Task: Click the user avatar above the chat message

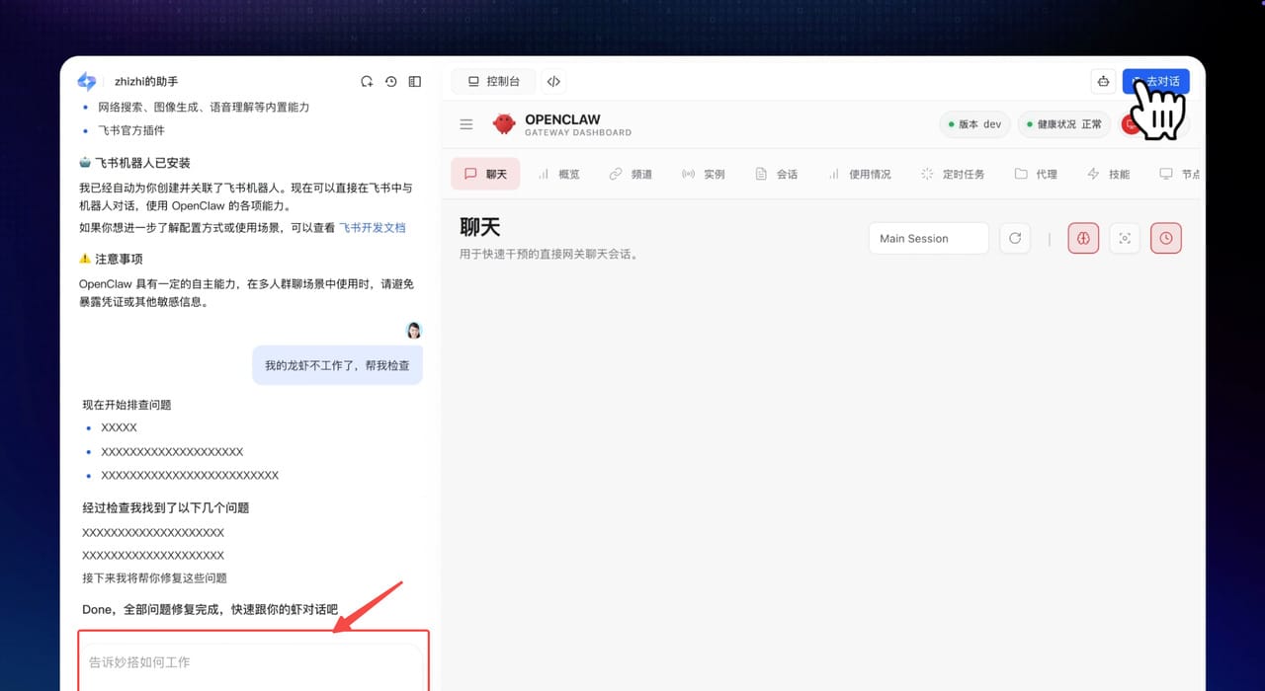Action: (x=413, y=330)
